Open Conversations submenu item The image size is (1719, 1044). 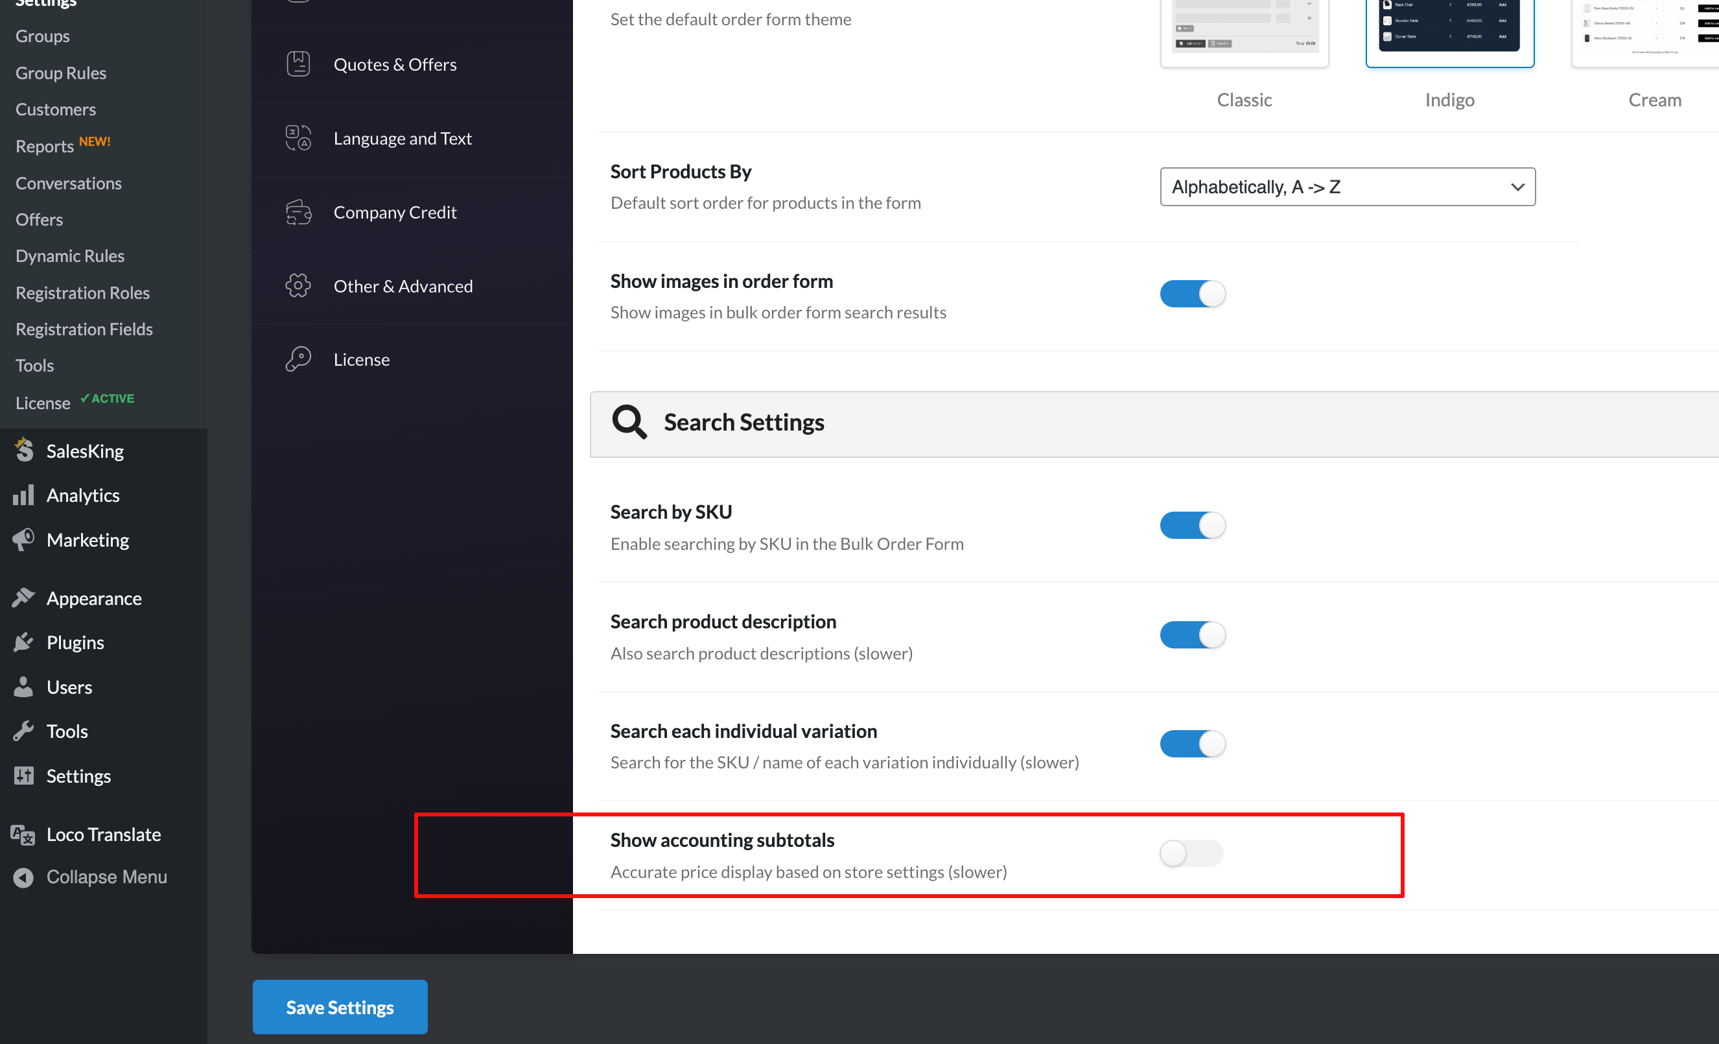tap(68, 183)
